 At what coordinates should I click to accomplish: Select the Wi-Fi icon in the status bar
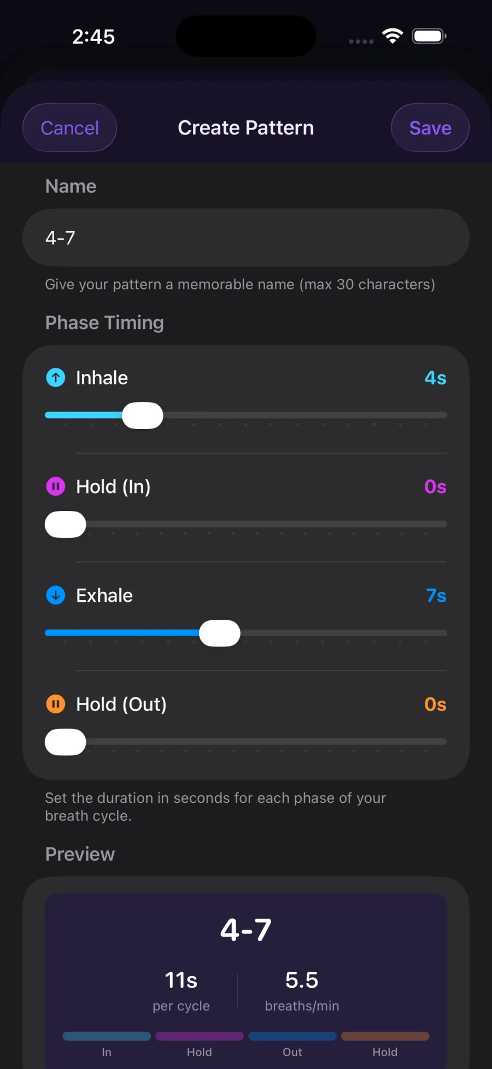pyautogui.click(x=393, y=35)
